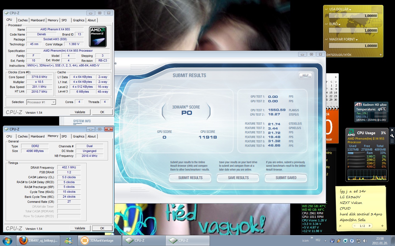Image resolution: width=395 pixels, height=246 pixels.
Task: Open the SPD tab in top CPU-Z
Action: 64,20
